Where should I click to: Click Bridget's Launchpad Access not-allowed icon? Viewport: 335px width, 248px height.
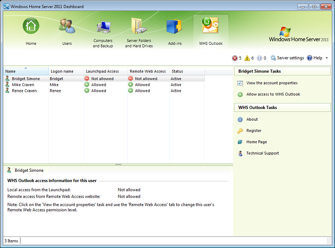tap(87, 78)
